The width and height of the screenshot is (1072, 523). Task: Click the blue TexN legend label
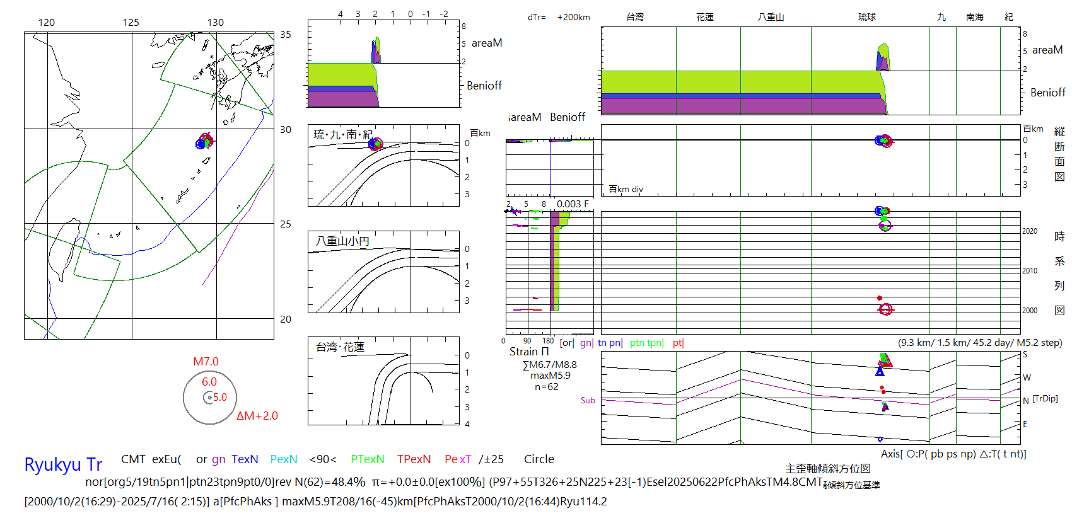(x=245, y=459)
